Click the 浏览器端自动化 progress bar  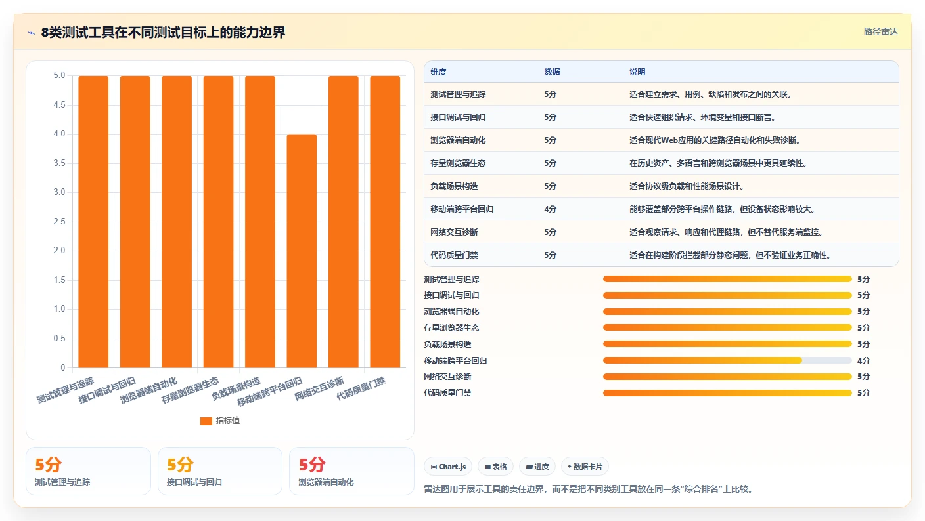727,312
